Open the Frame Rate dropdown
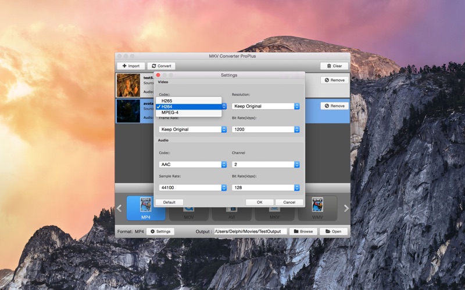 point(193,129)
